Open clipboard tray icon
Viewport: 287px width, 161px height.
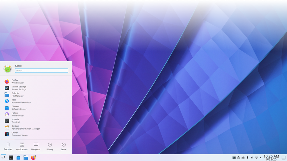pyautogui.click(x=239, y=158)
